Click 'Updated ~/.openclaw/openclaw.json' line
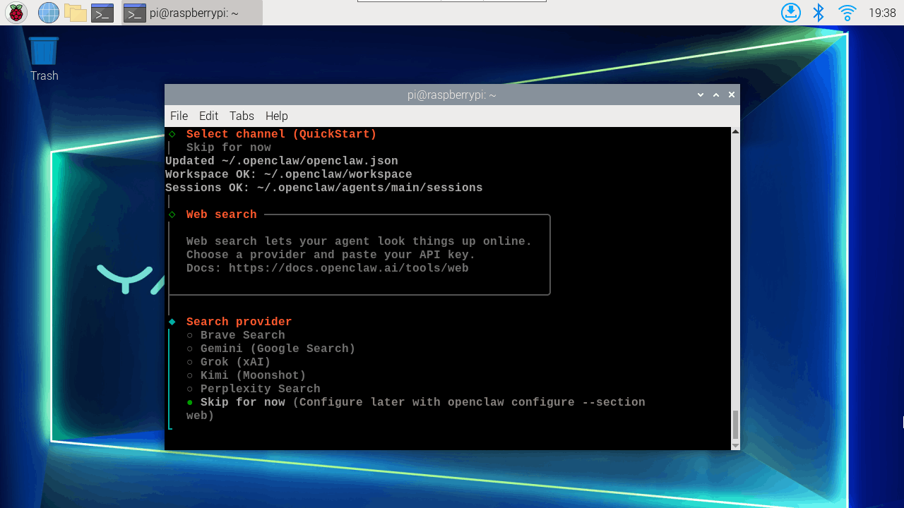Screen dimensions: 904x508 (x=282, y=161)
